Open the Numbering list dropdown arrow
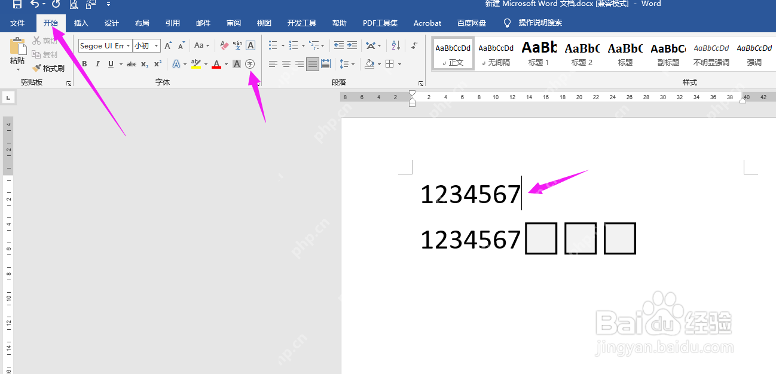The image size is (776, 374). pyautogui.click(x=303, y=45)
